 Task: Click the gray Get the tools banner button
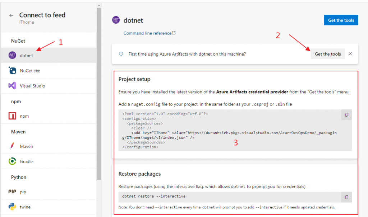pos(328,54)
